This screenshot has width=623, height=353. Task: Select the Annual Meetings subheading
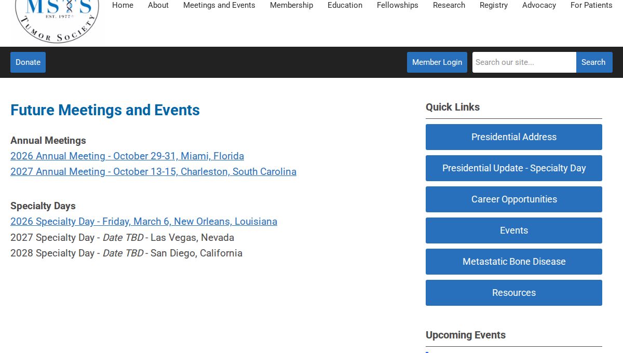pos(48,141)
